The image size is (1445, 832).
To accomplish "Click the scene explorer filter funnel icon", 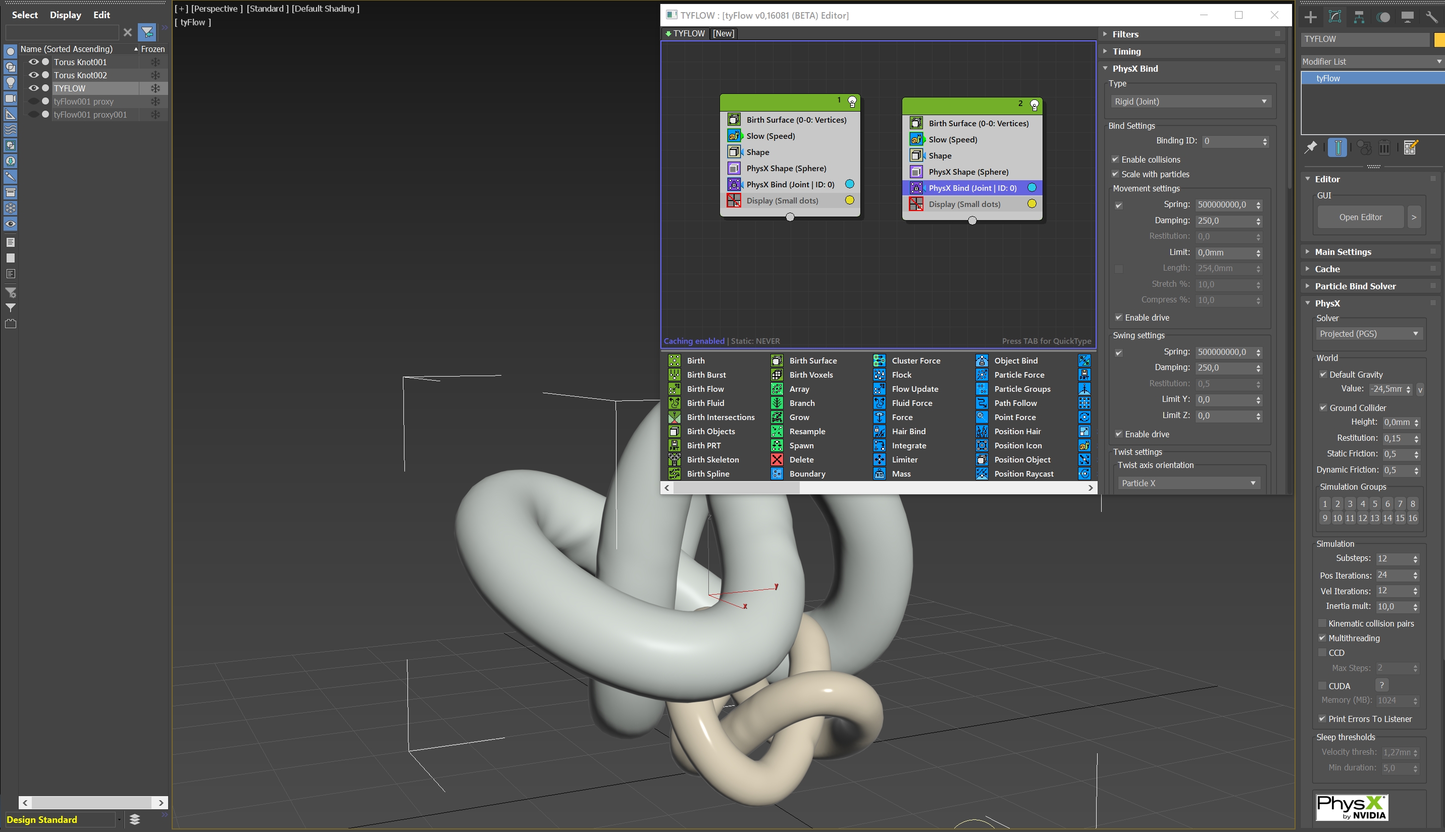I will click(147, 32).
